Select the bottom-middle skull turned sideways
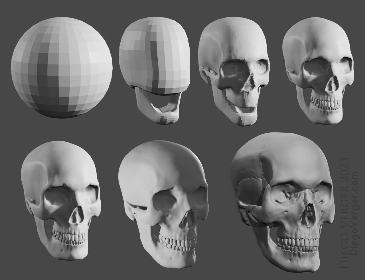 [x=163, y=204]
